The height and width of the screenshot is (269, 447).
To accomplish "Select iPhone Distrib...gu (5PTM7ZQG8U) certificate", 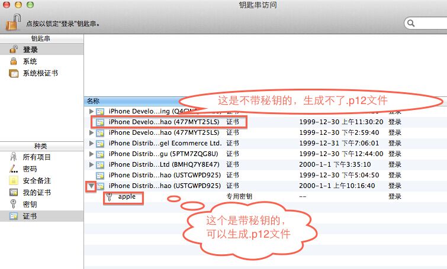I will pyautogui.click(x=265, y=154).
